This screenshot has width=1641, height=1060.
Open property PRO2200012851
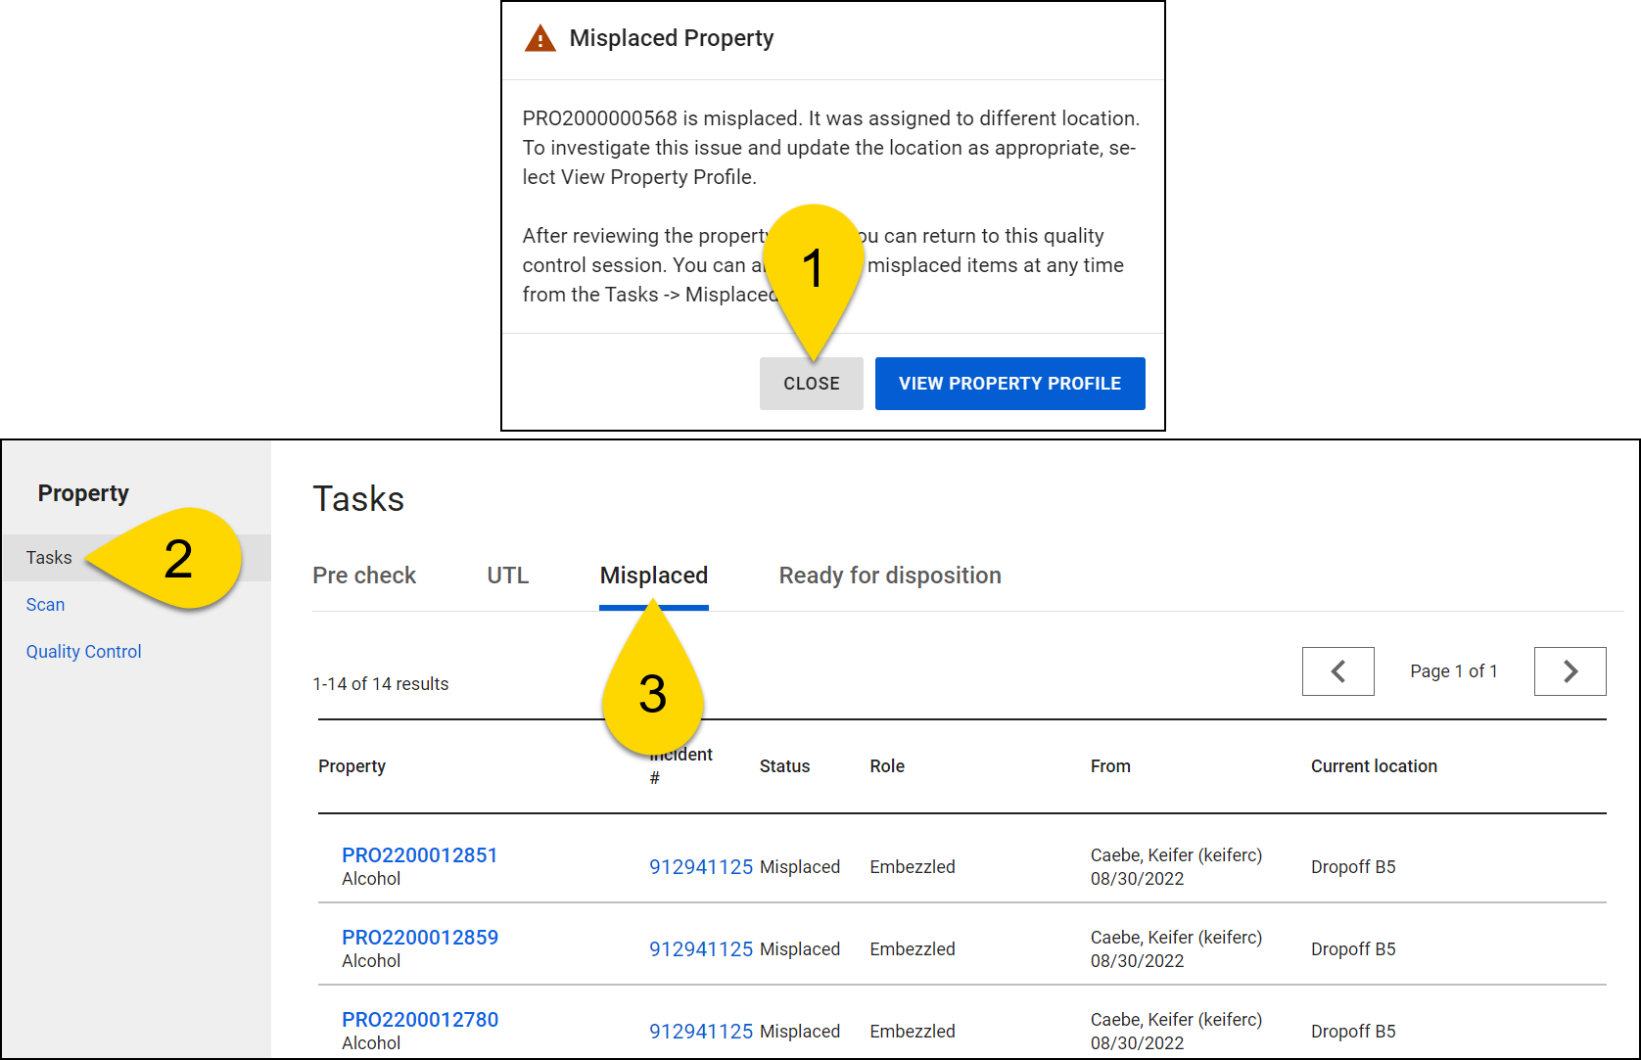point(419,855)
